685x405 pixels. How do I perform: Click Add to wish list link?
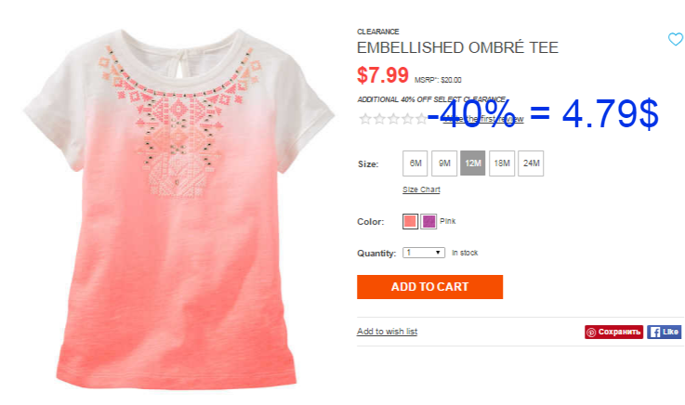(387, 332)
